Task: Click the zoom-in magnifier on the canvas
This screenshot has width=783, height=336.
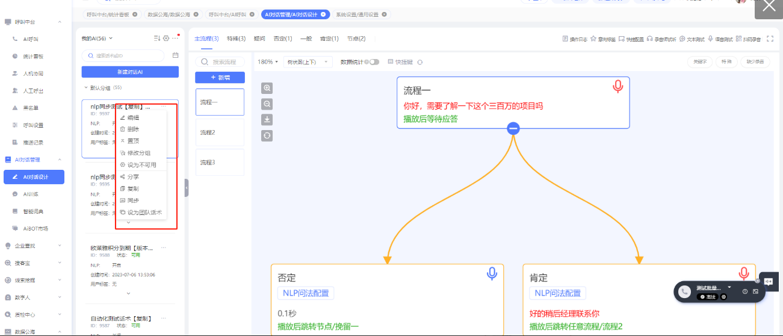Action: [x=267, y=88]
